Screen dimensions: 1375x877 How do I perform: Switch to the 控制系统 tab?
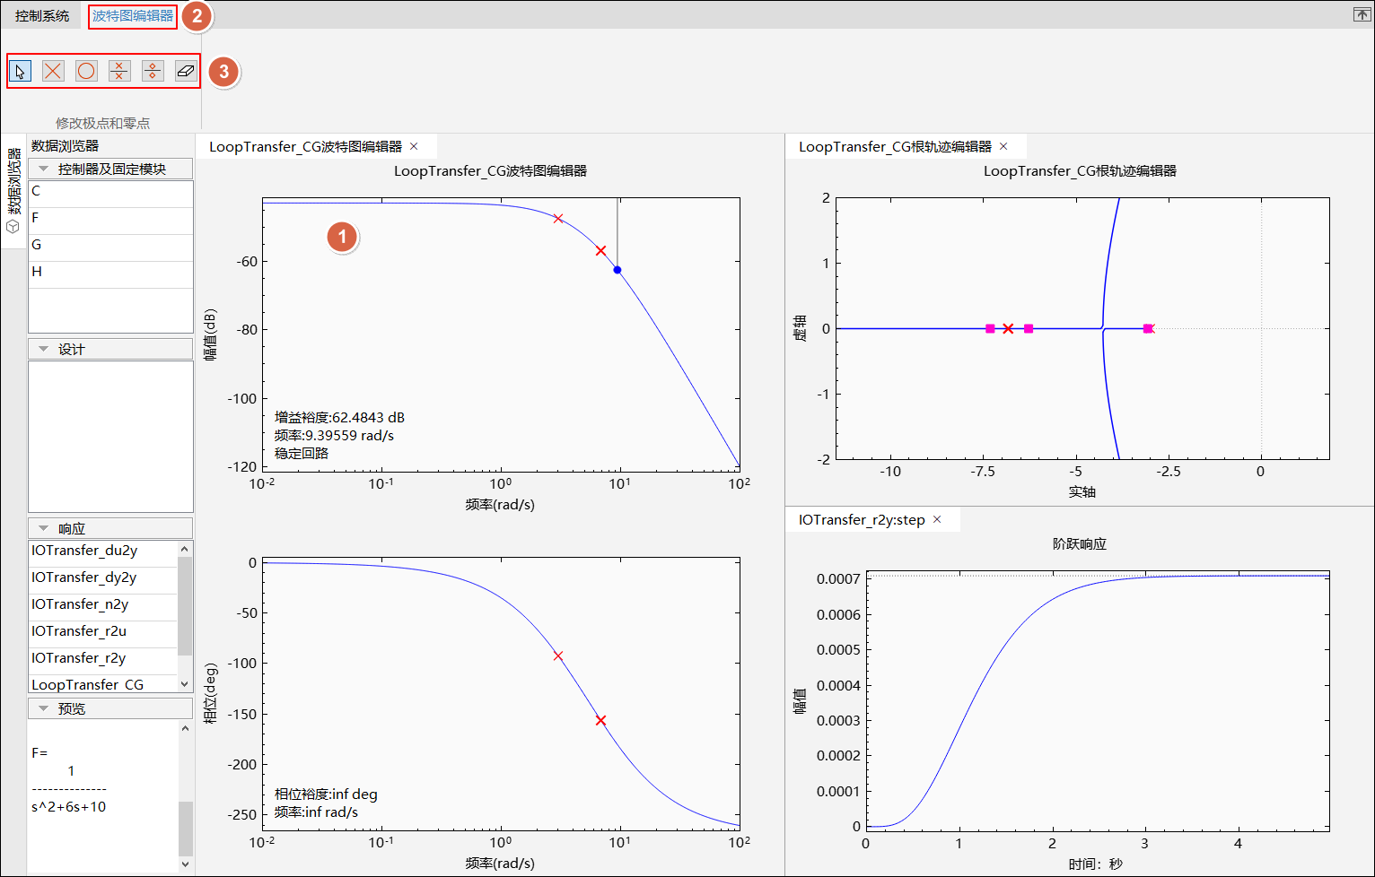[42, 16]
